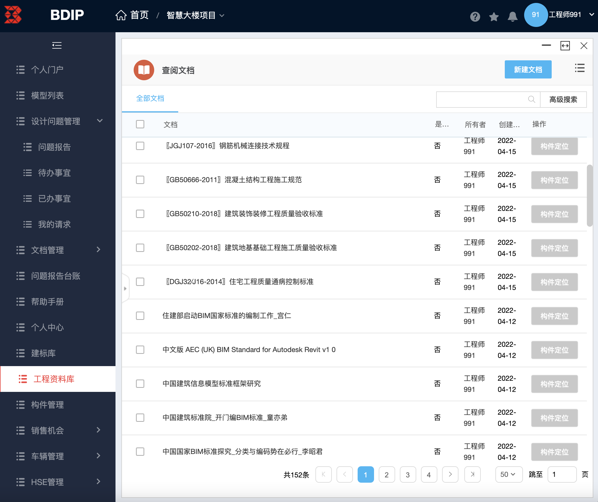Open the 待办事宜 menu item

tap(55, 173)
